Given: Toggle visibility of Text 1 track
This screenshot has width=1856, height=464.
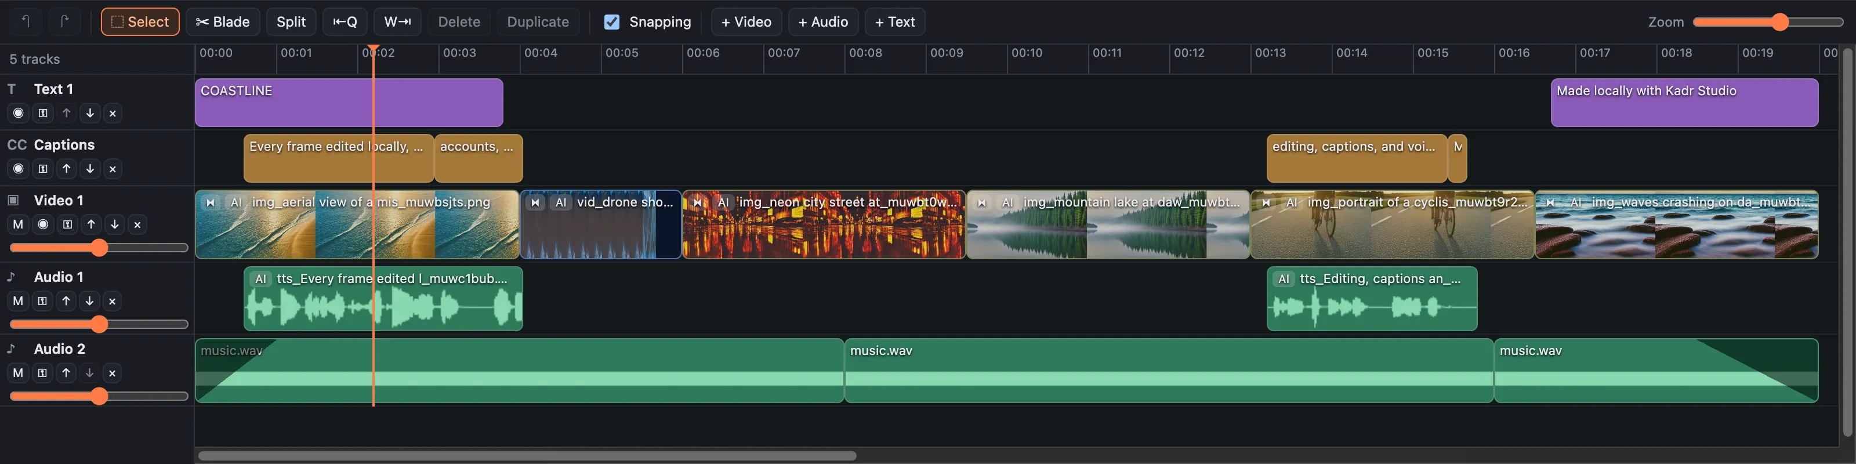Looking at the screenshot, I should point(19,113).
